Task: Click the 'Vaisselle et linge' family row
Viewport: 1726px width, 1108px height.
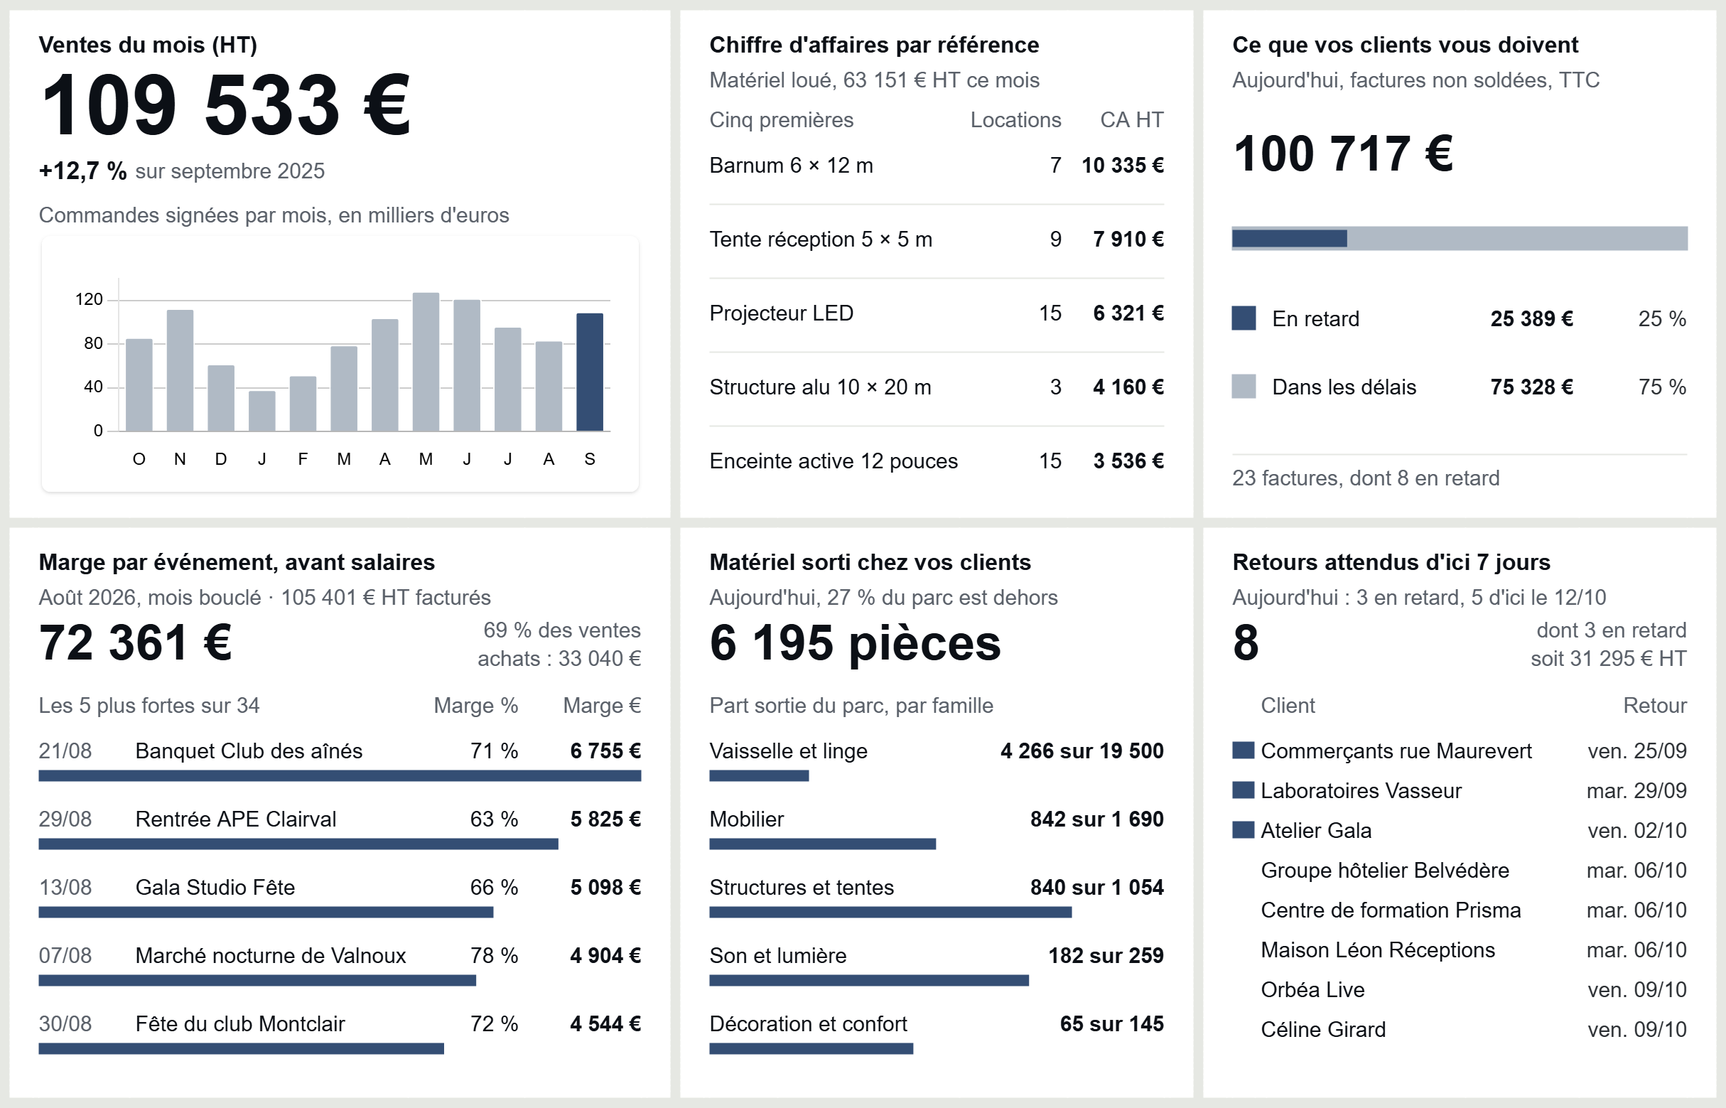Action: tap(937, 760)
